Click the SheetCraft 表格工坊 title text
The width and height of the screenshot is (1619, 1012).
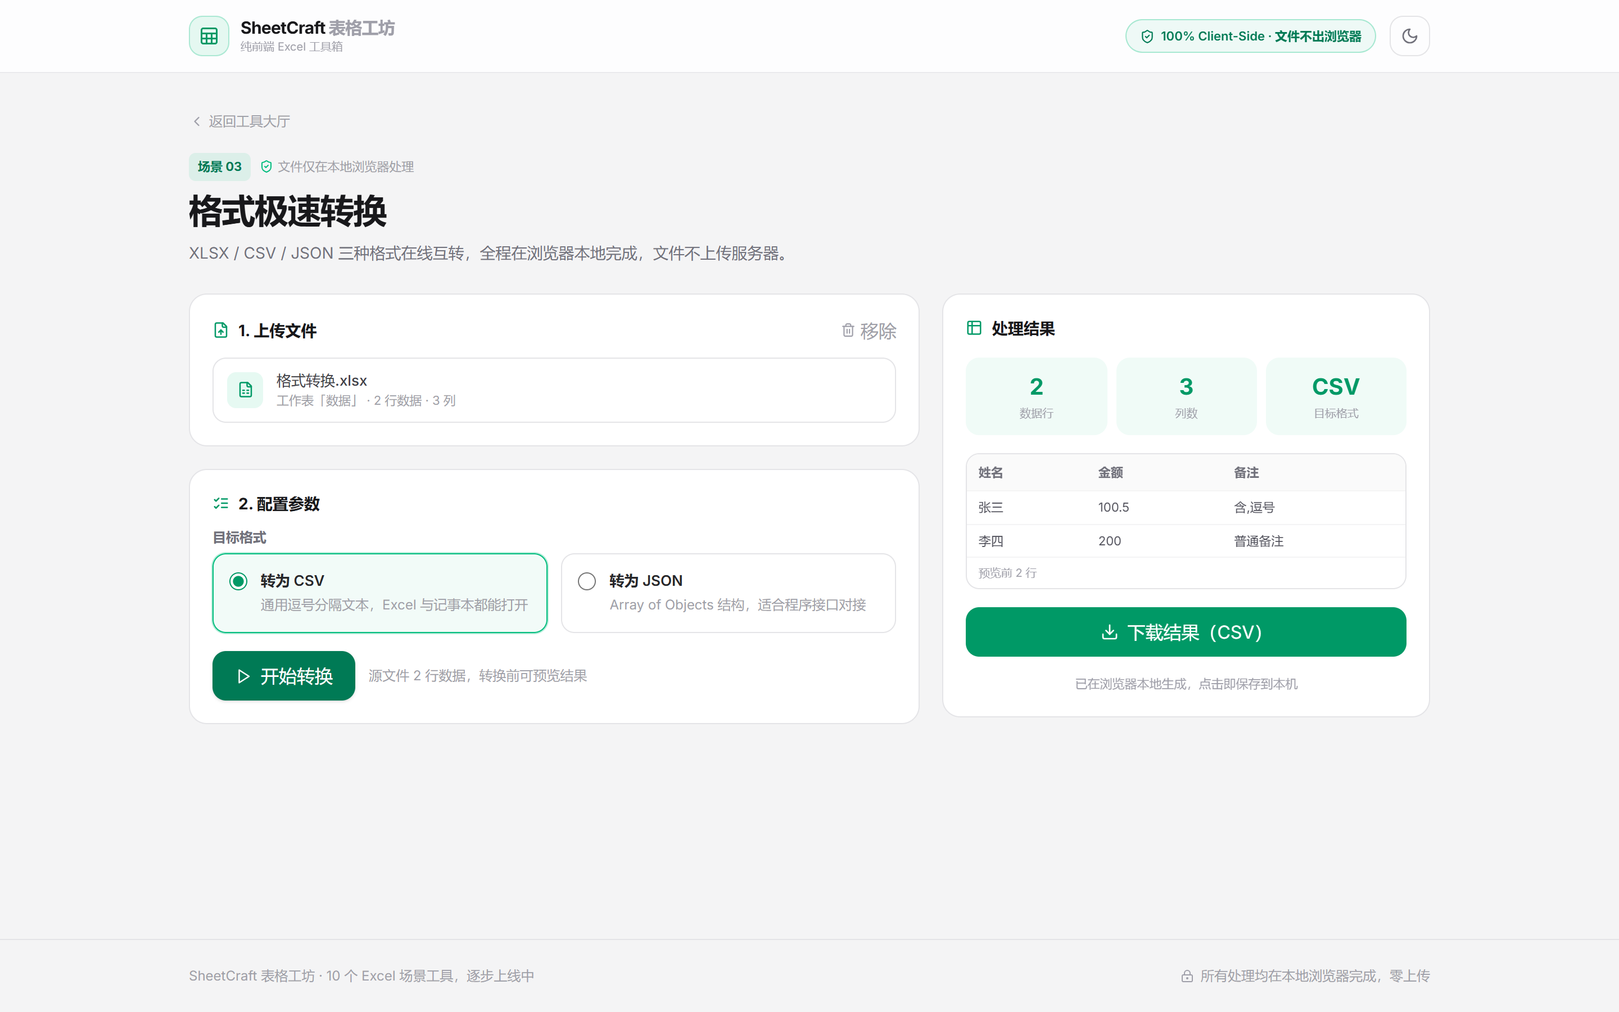coord(317,28)
